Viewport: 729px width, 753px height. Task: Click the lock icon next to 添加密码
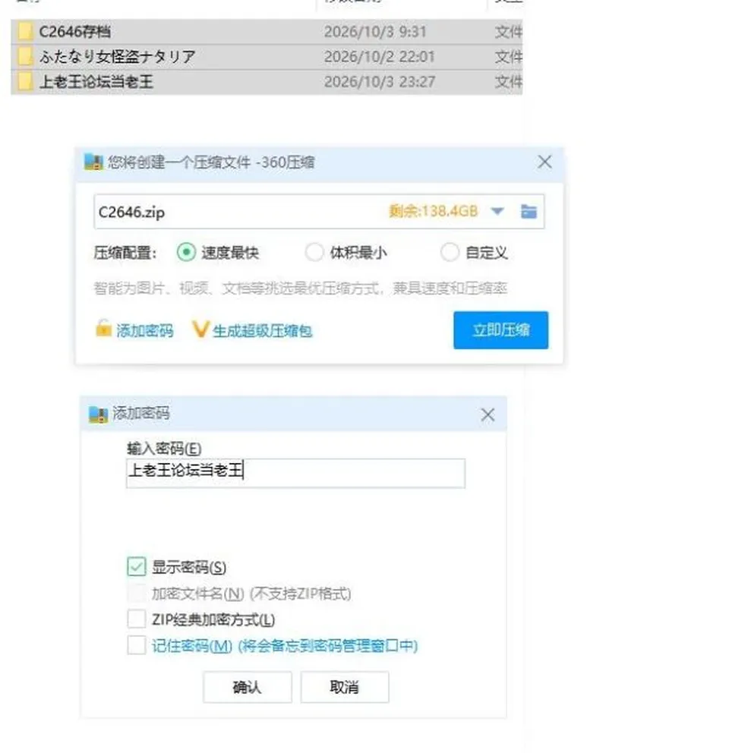[103, 329]
